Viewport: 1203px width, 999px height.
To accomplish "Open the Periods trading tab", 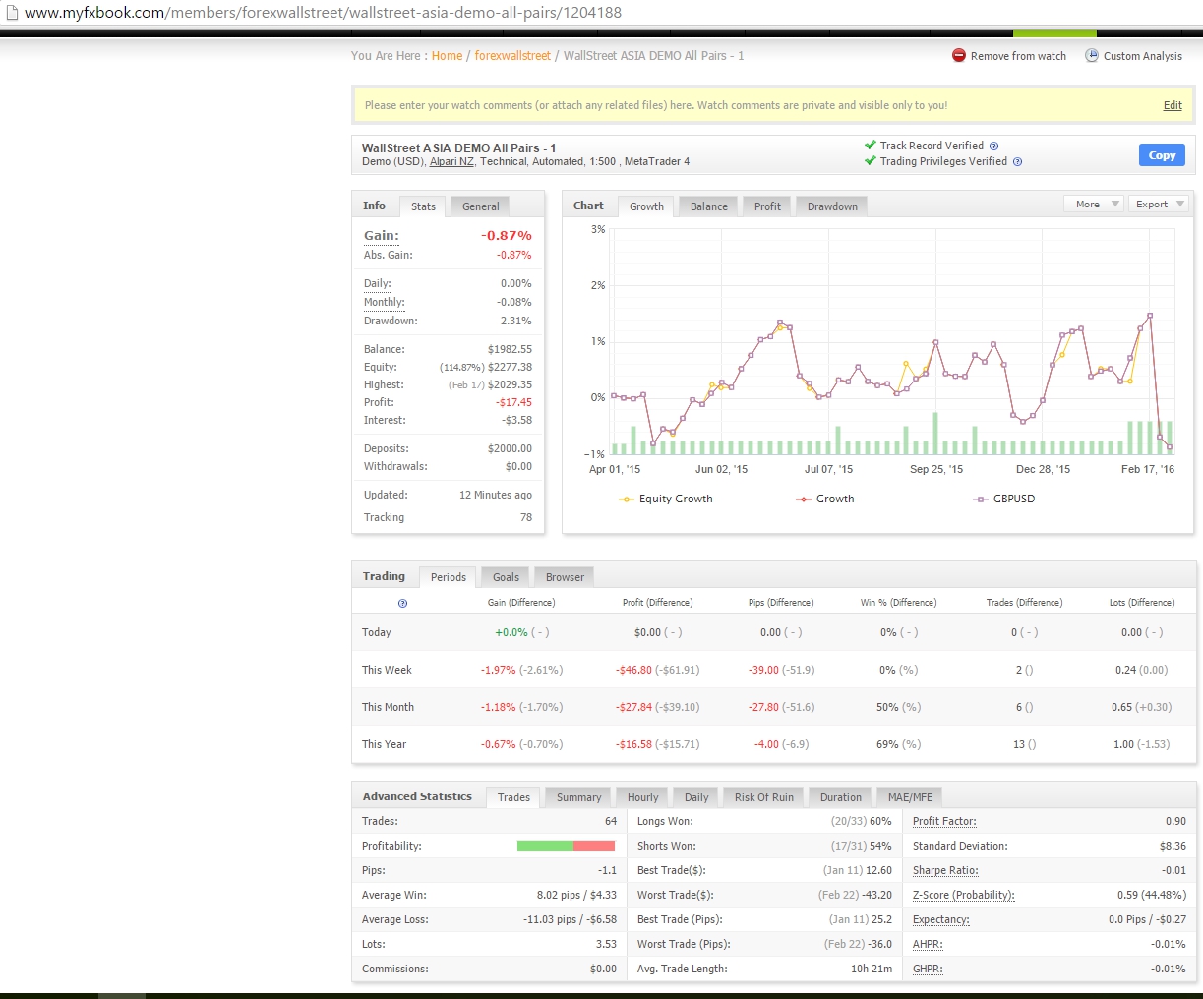I will click(449, 577).
